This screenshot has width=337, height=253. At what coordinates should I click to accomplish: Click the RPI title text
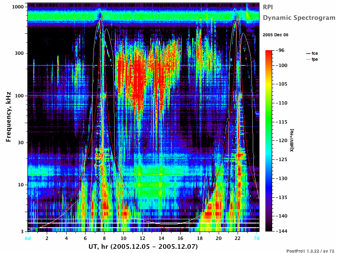(x=268, y=7)
